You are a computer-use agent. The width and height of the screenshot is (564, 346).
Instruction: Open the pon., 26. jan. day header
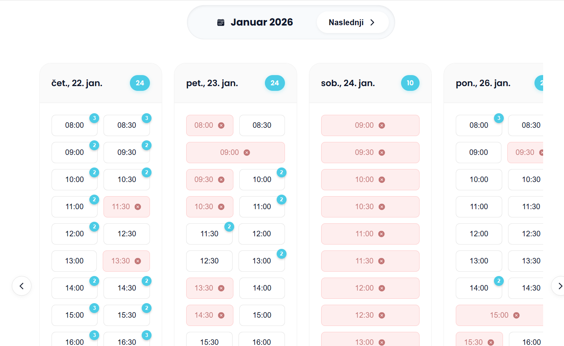point(483,83)
